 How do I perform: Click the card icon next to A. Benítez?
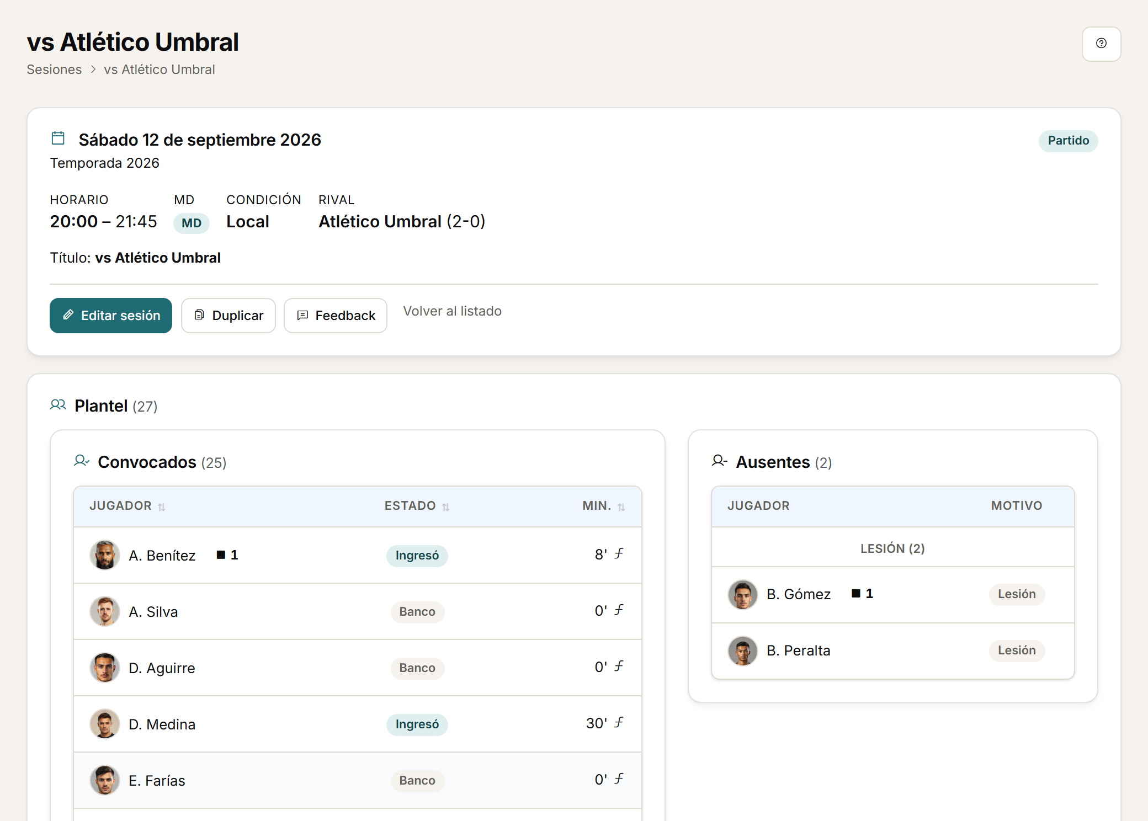221,555
